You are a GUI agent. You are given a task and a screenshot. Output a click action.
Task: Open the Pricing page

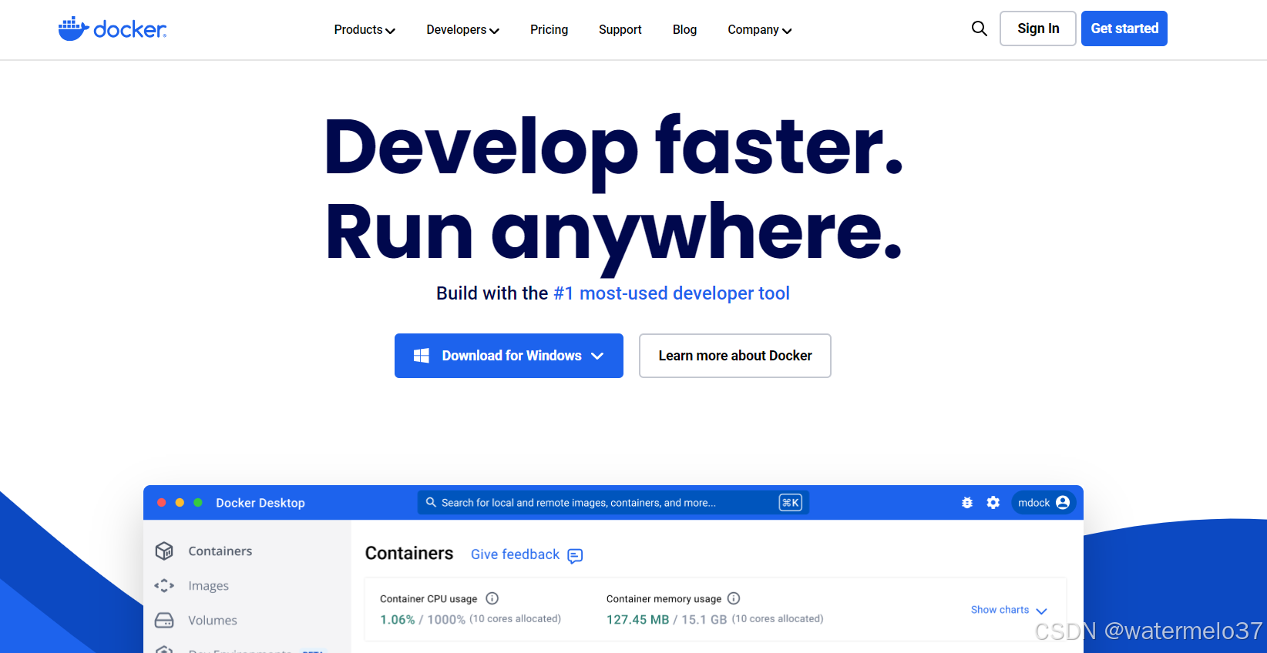click(549, 29)
